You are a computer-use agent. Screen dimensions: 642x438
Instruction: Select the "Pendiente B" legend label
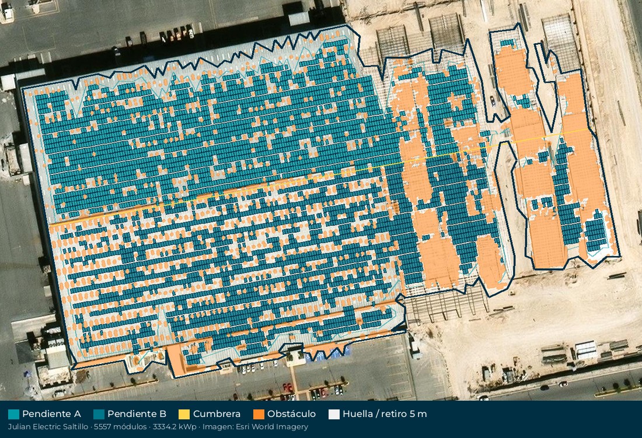click(x=137, y=414)
